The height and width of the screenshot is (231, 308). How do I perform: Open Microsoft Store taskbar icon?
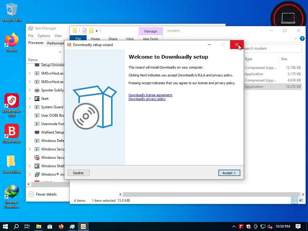pos(50,226)
